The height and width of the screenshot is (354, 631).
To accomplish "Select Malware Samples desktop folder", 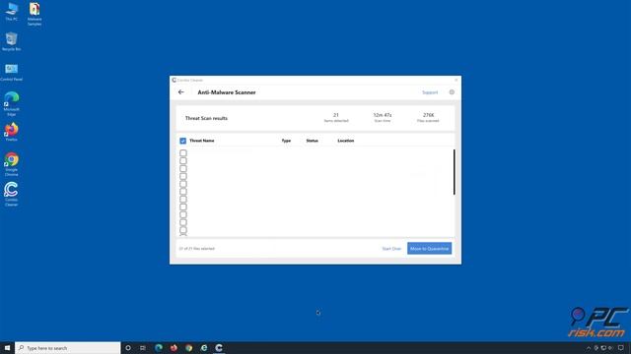I will click(x=35, y=14).
